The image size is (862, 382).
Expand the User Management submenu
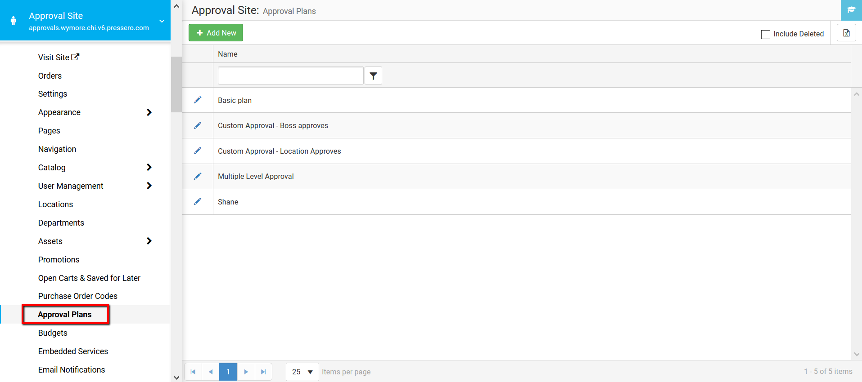tap(149, 186)
